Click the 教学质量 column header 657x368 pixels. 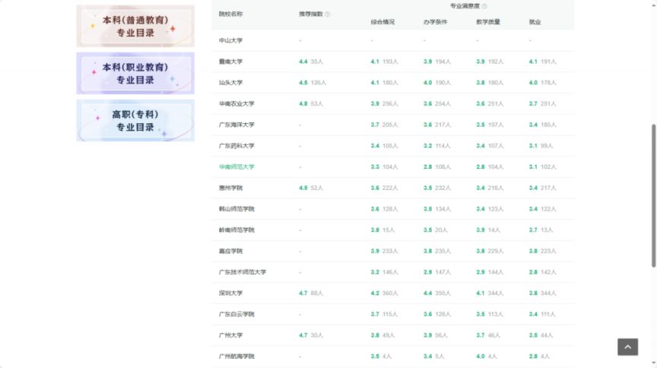[x=487, y=22]
